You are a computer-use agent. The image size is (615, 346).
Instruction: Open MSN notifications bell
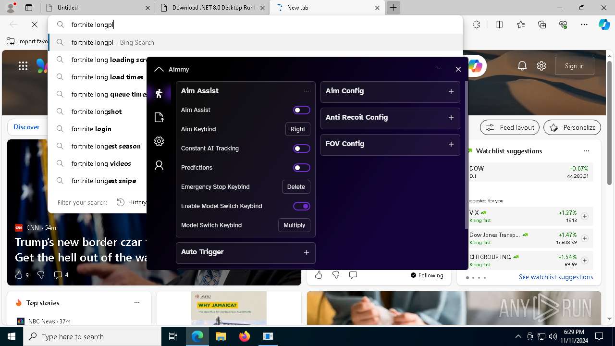pyautogui.click(x=522, y=66)
